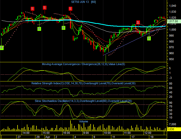Click the '29' date label
The height and width of the screenshot is (139, 181).
pos(38,137)
